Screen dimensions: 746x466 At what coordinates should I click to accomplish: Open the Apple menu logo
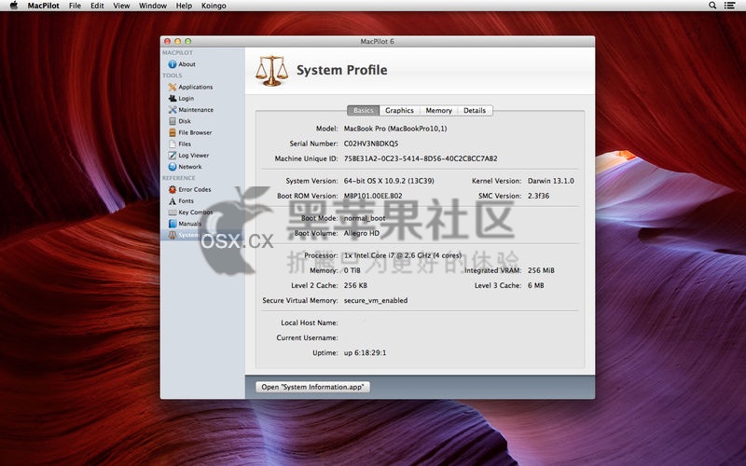click(14, 6)
